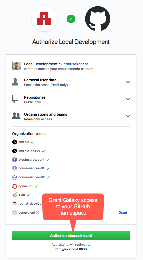143x260 pixels.
Task: Click the red Ansible Galaxy app logo
Action: click(x=44, y=19)
